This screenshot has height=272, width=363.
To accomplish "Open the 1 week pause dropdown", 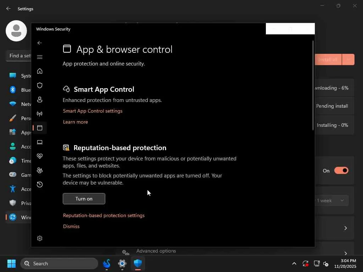I will [331, 200].
